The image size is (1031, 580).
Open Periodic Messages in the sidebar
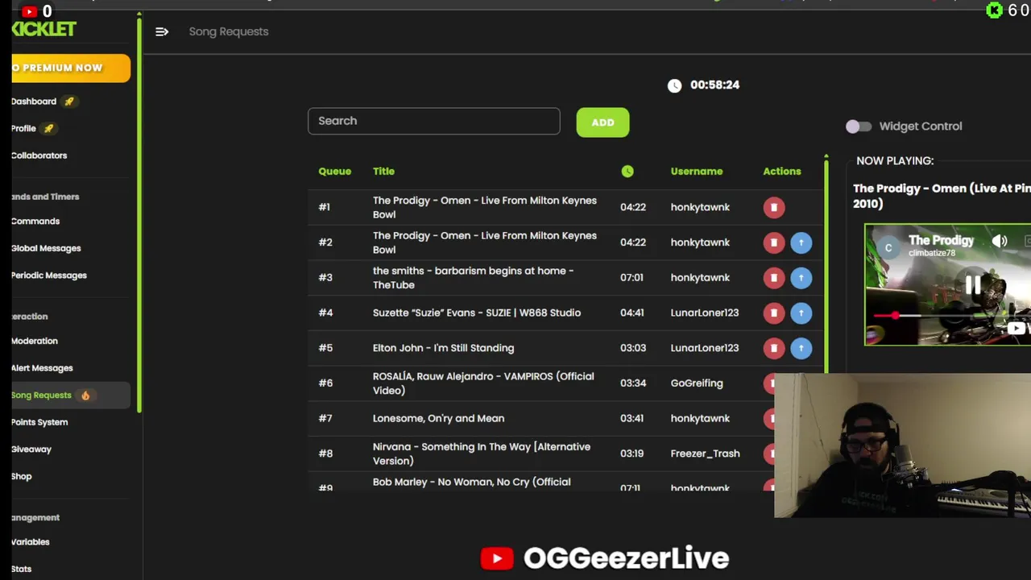48,275
